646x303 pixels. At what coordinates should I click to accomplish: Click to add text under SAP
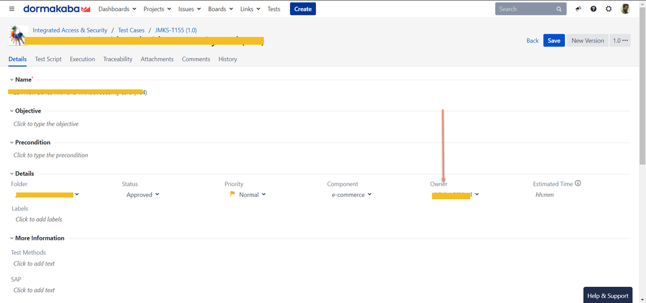coord(34,290)
